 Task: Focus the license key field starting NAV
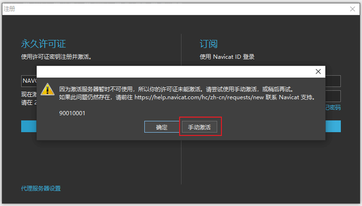coord(29,81)
